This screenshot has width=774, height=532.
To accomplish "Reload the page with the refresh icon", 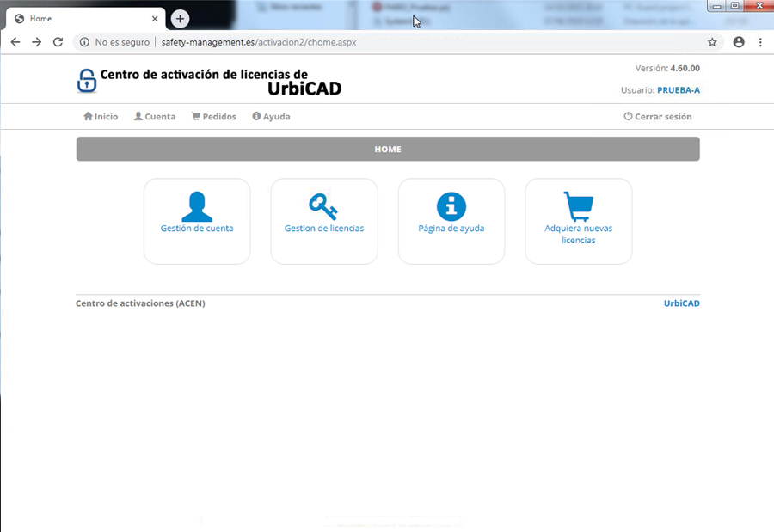I will [x=58, y=42].
